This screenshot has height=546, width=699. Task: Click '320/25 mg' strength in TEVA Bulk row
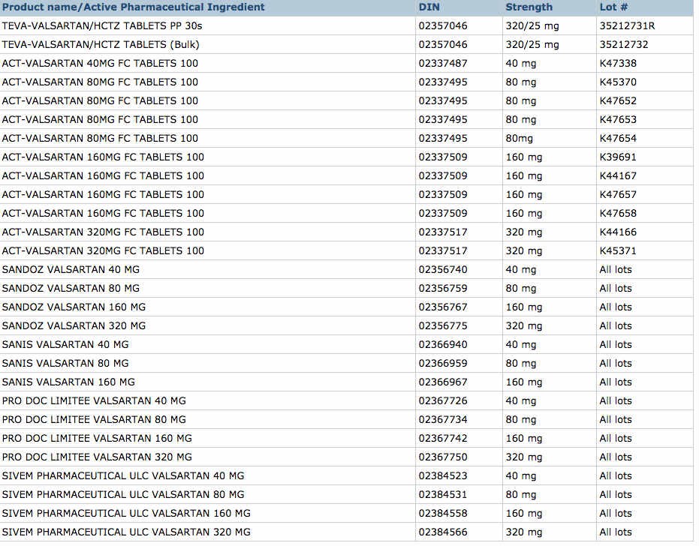point(532,45)
